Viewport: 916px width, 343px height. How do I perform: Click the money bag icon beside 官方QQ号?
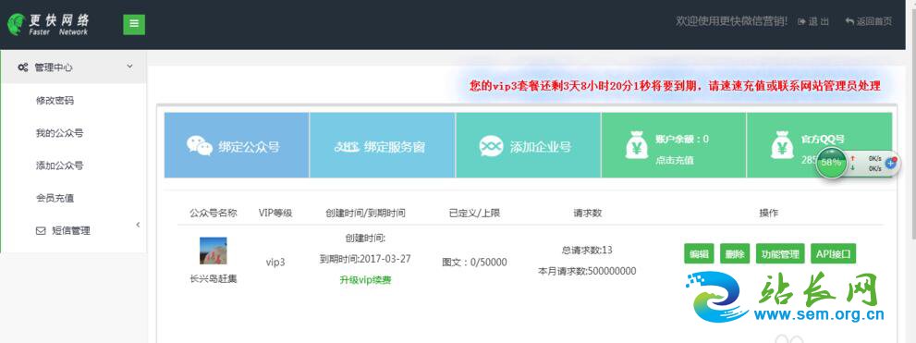point(782,146)
